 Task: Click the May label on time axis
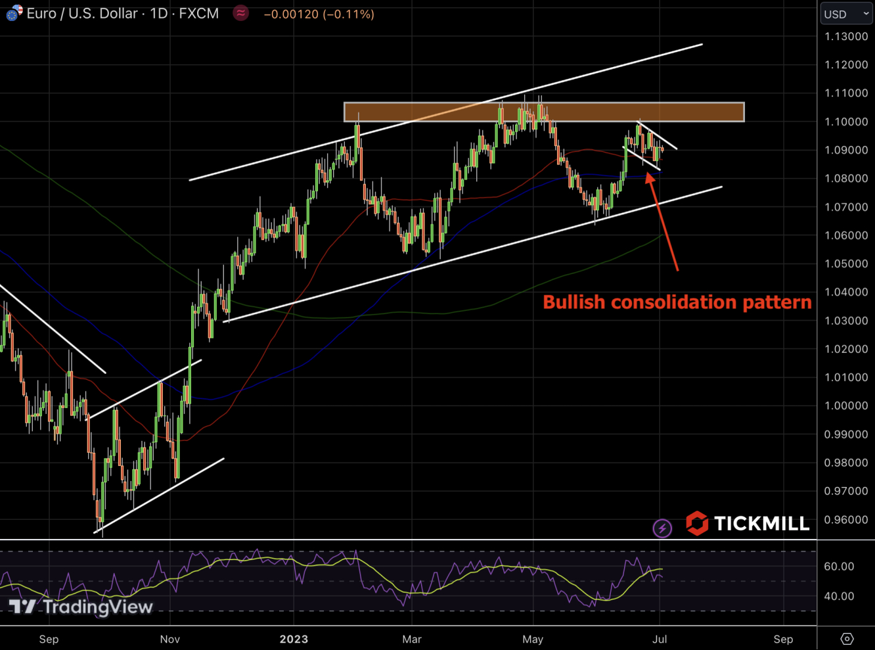(533, 639)
